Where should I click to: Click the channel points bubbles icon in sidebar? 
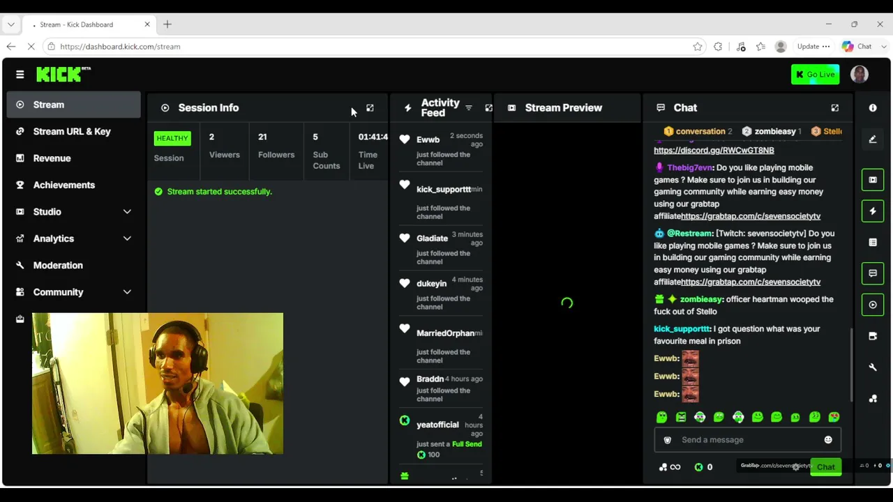coord(873,399)
